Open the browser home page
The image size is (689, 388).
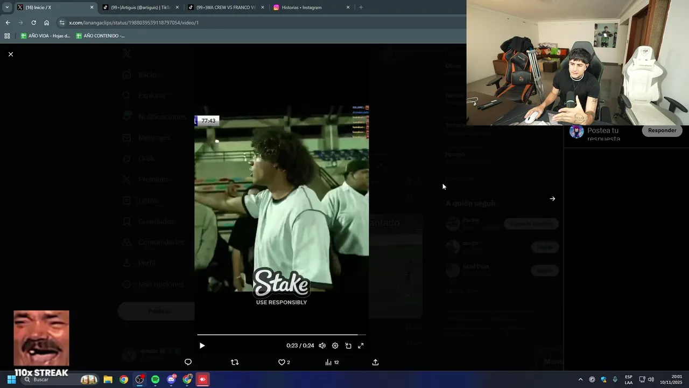pyautogui.click(x=46, y=23)
